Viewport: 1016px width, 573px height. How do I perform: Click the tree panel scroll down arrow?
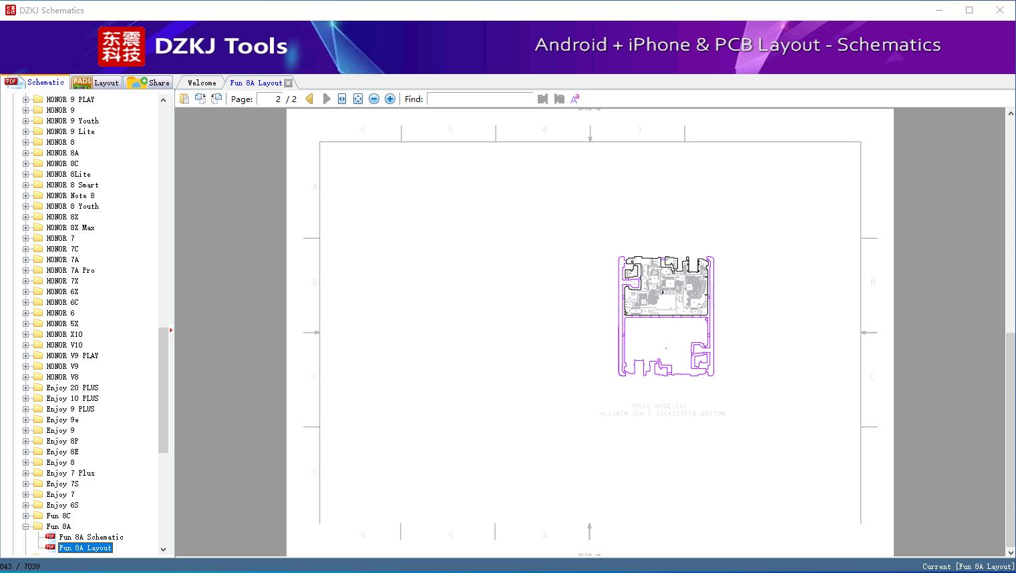point(163,550)
